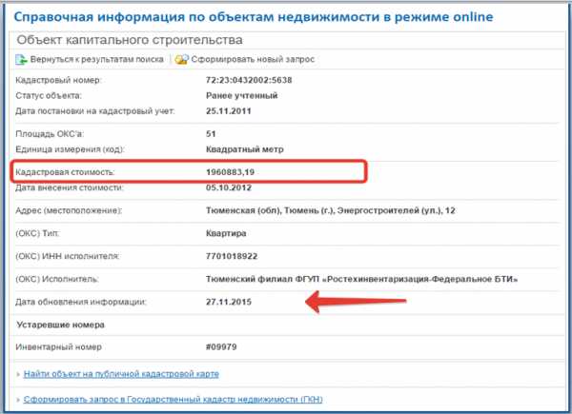Click heading 'Объект капитального строительства'
This screenshot has height=414, width=572.
[x=130, y=40]
